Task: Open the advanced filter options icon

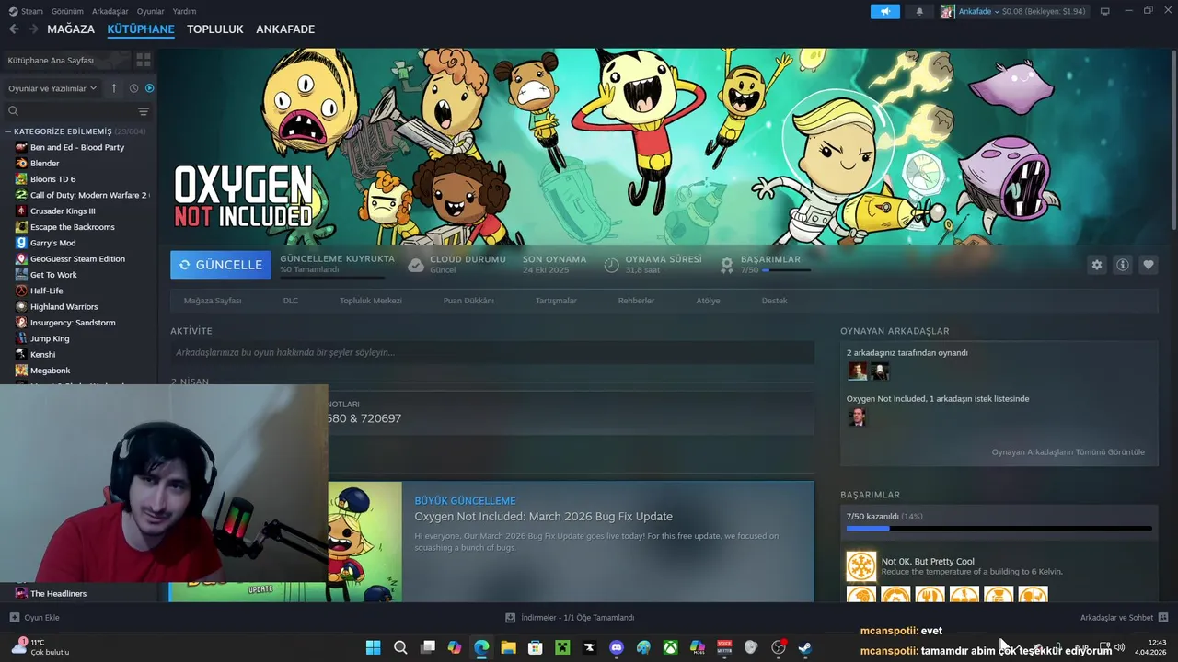Action: click(x=144, y=111)
